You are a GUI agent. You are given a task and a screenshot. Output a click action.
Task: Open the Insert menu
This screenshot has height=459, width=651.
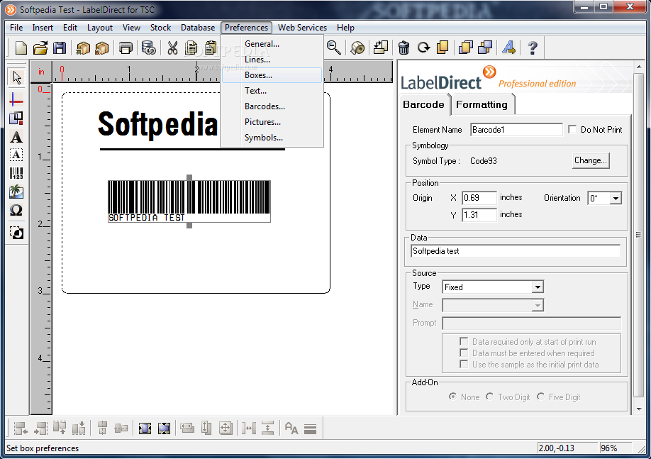[43, 28]
